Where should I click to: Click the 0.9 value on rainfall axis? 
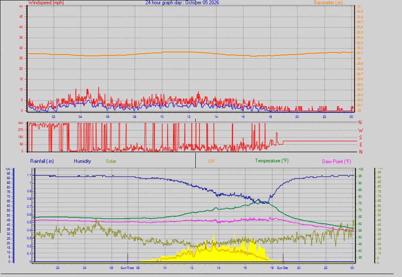coord(29,191)
